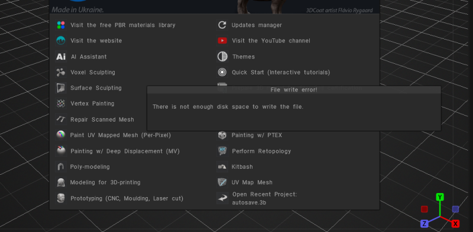Click the 'not enough disk space' message

click(228, 107)
